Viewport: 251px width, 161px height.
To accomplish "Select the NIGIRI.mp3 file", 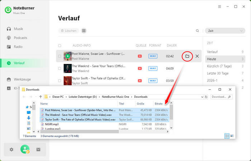I will pos(105,124).
